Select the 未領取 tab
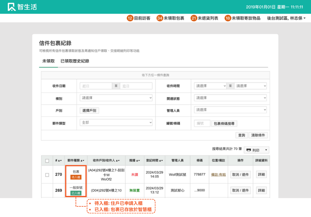The width and height of the screenshot is (311, 217). 49,61
